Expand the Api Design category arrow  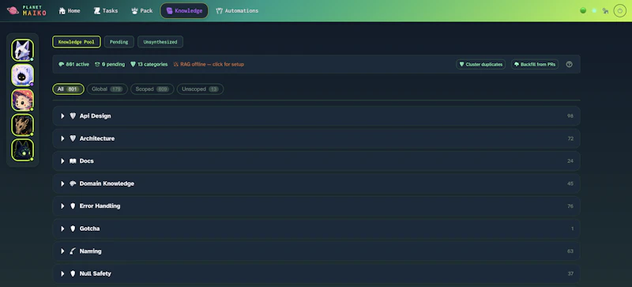[62, 116]
